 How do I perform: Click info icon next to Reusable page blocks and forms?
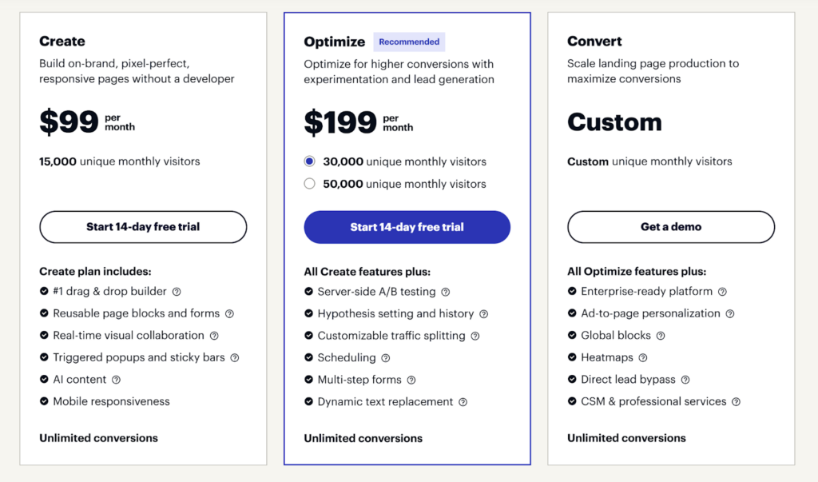click(229, 314)
